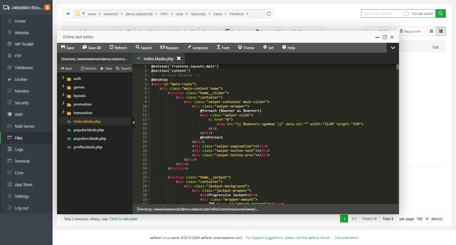The image size is (456, 245).
Task: Open per page 100 dropdown
Action: (x=422, y=219)
